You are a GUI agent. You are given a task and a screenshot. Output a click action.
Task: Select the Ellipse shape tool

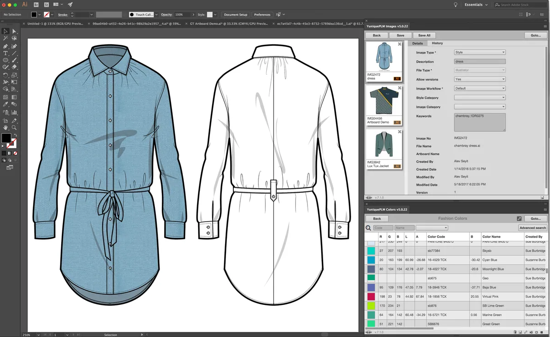pyautogui.click(x=5, y=60)
